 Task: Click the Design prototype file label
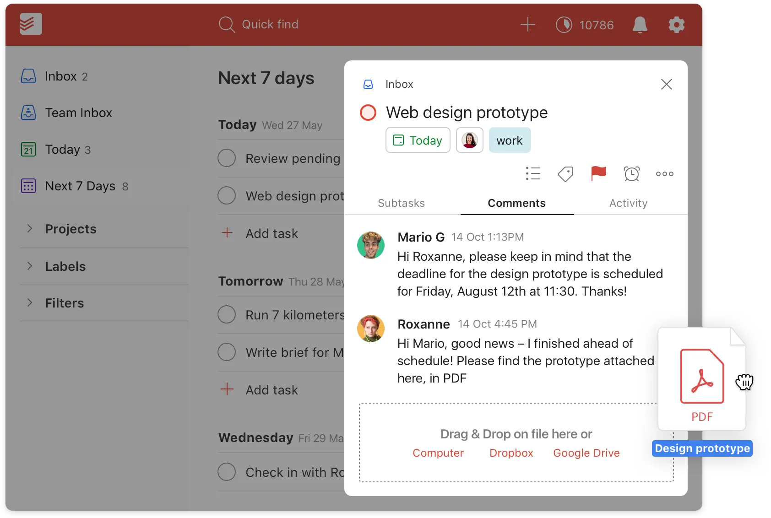tap(702, 448)
